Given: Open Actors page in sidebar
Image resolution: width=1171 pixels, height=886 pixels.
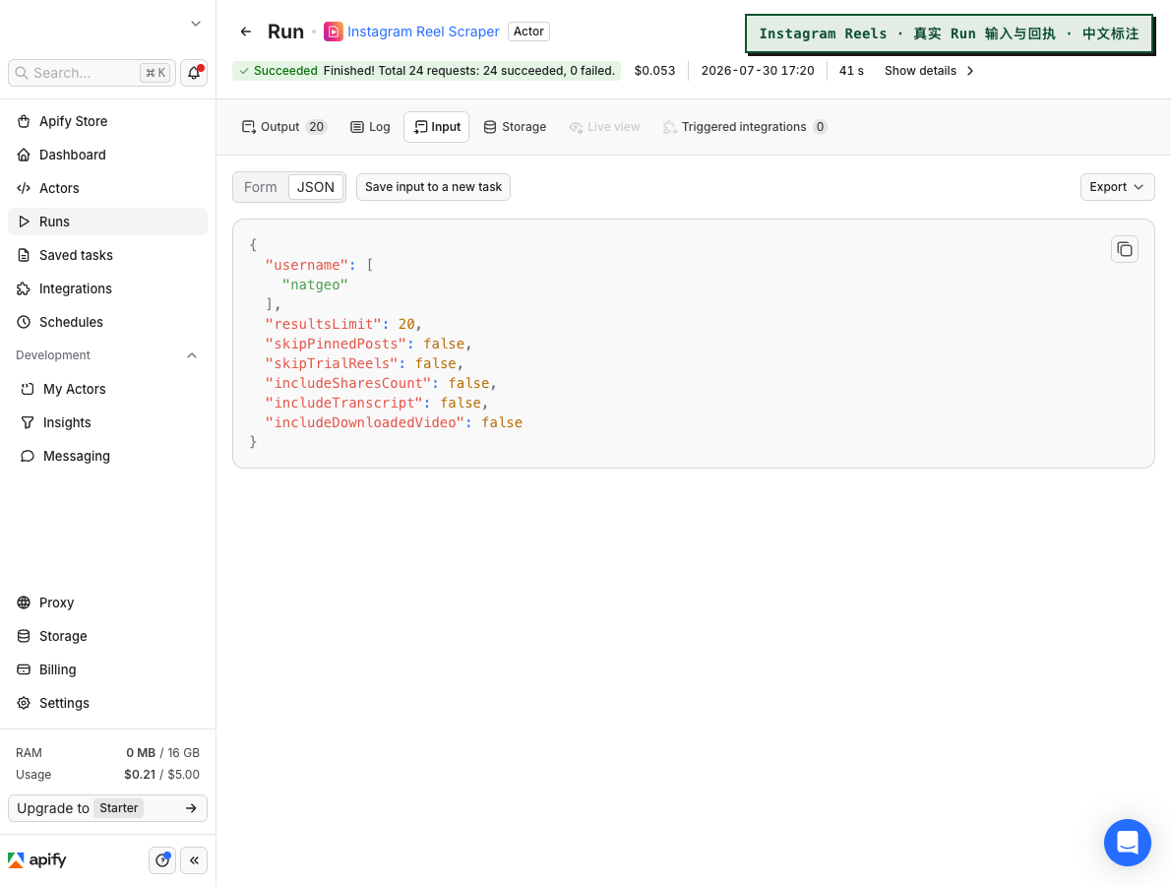Looking at the screenshot, I should [x=107, y=188].
